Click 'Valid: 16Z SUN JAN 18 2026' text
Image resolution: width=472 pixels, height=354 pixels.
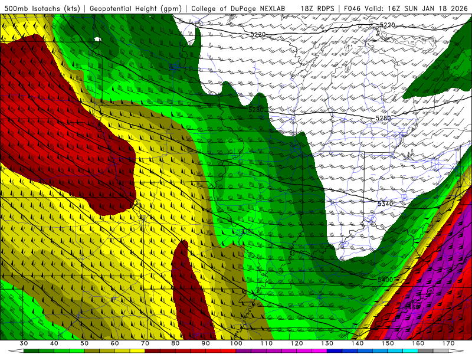(x=417, y=8)
